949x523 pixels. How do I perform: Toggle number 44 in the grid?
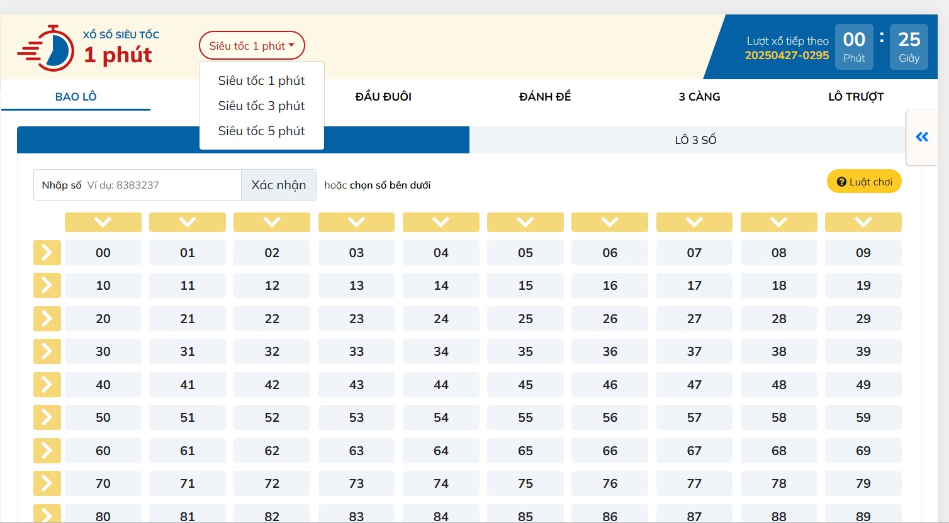click(441, 385)
